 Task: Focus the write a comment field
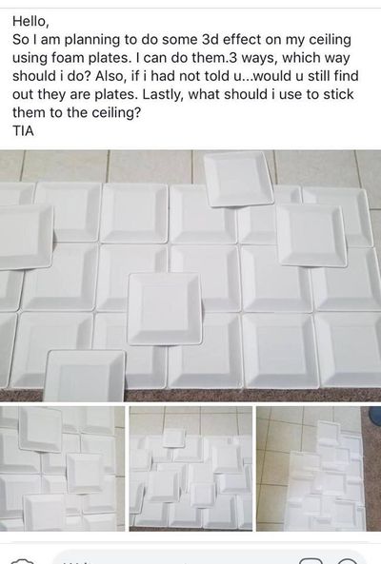click(209, 558)
